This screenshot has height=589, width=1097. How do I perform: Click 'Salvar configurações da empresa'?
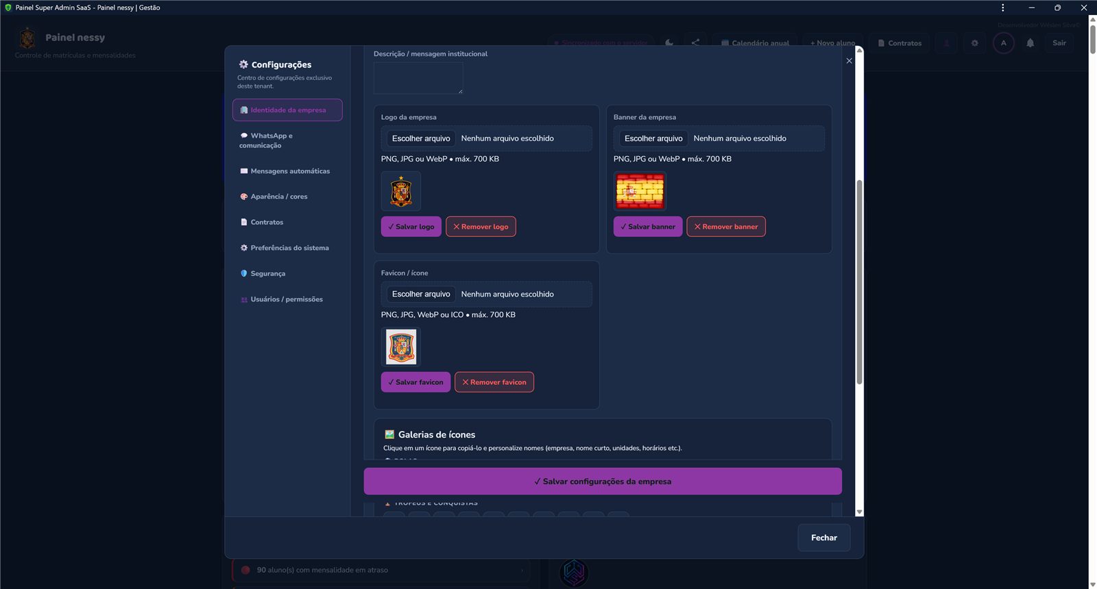click(x=603, y=481)
